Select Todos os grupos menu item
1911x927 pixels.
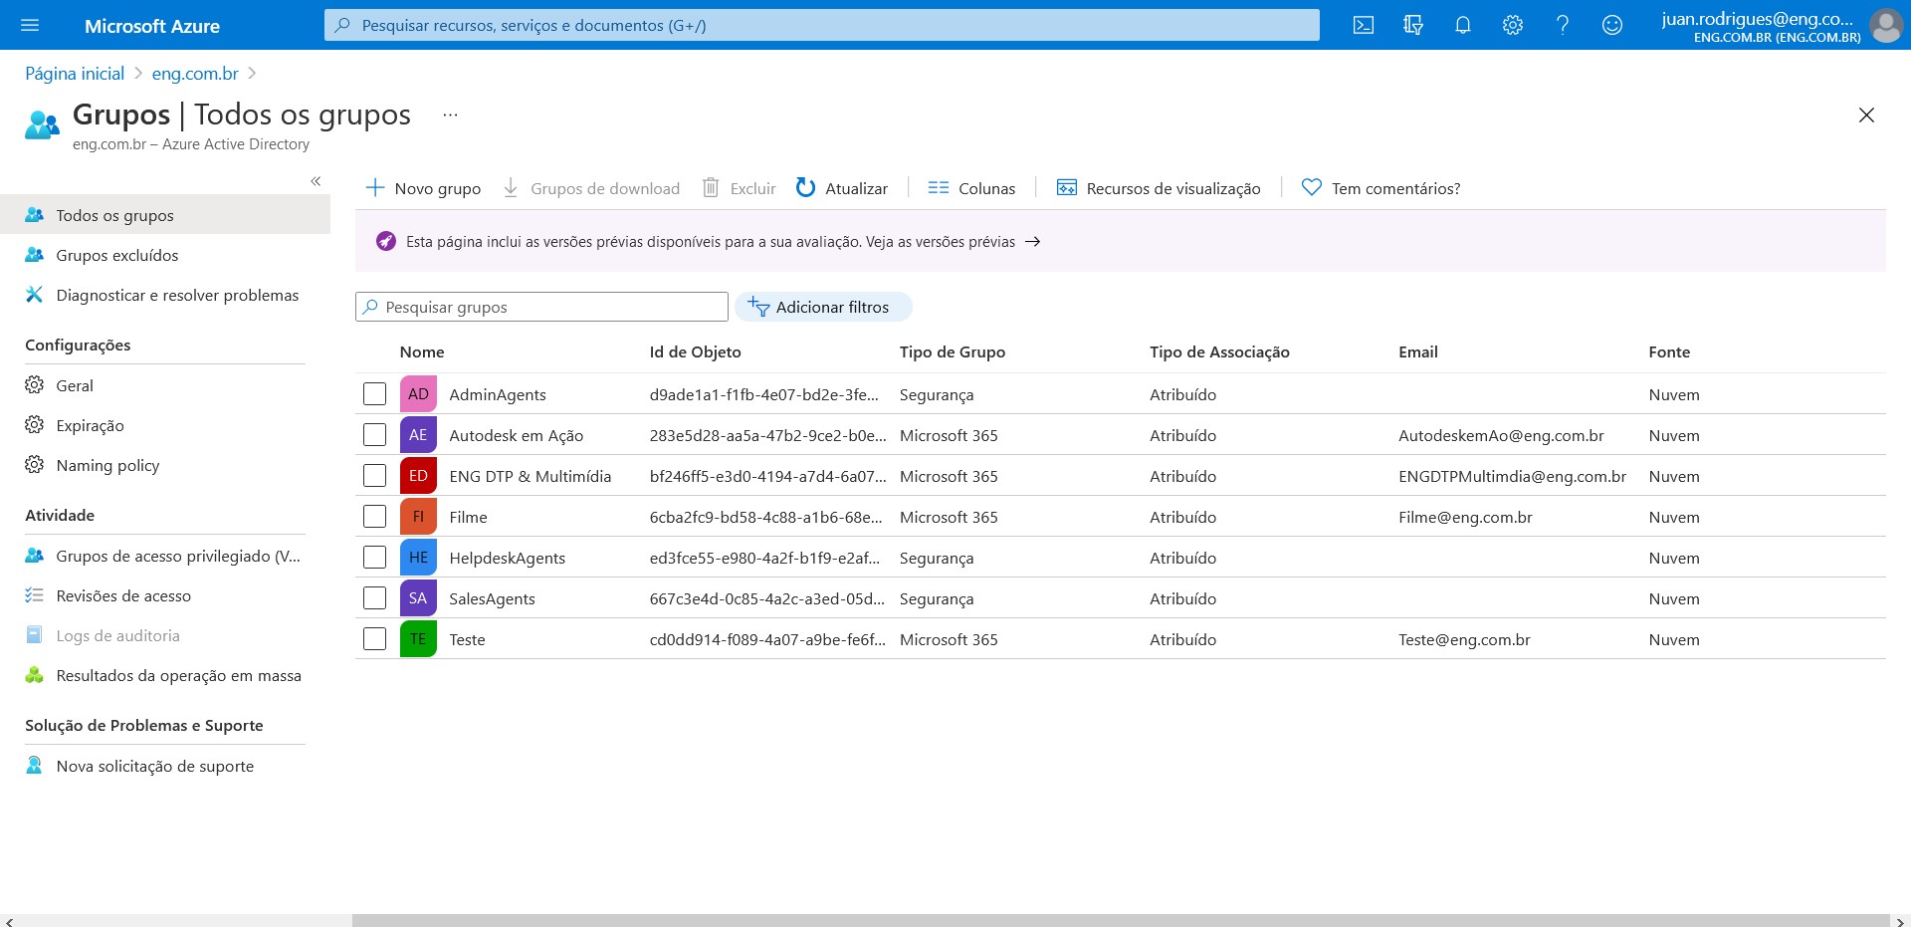165,215
